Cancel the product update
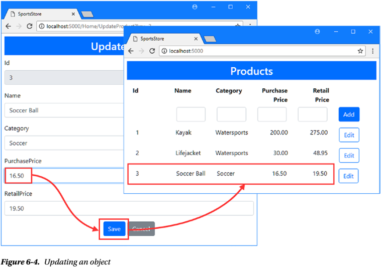Screen dimensions: 383x267 (141, 229)
